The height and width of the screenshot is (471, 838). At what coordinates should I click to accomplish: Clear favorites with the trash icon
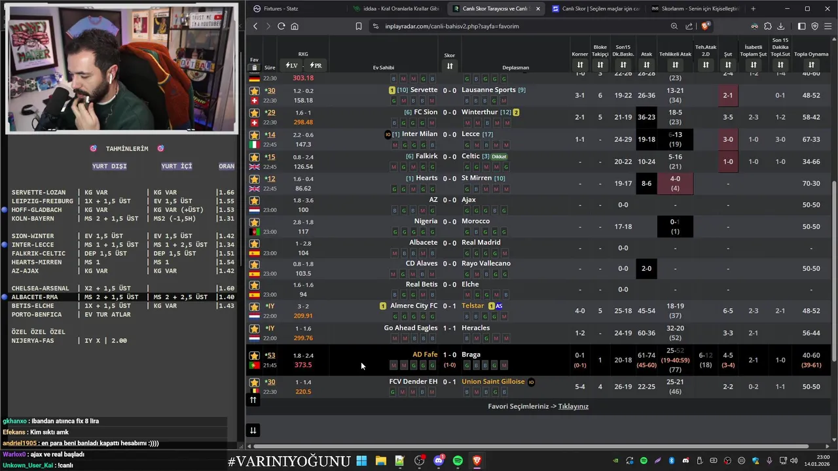255,68
